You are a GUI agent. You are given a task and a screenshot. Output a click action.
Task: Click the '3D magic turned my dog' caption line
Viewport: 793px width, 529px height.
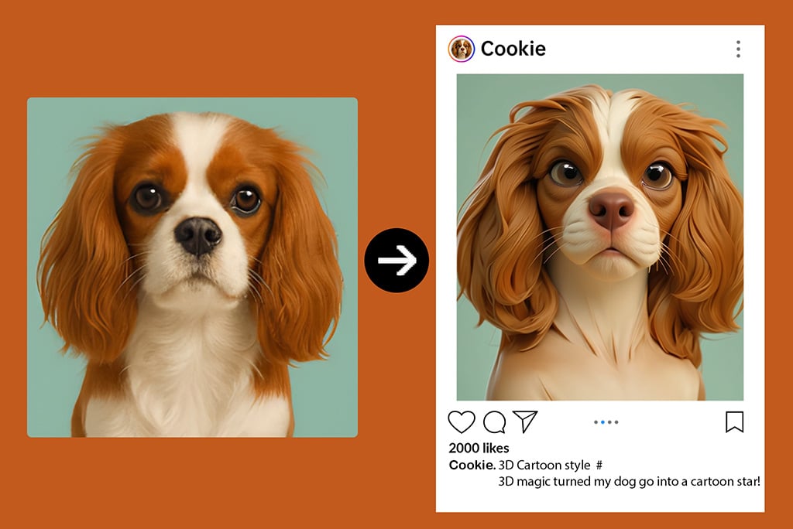[x=629, y=482]
